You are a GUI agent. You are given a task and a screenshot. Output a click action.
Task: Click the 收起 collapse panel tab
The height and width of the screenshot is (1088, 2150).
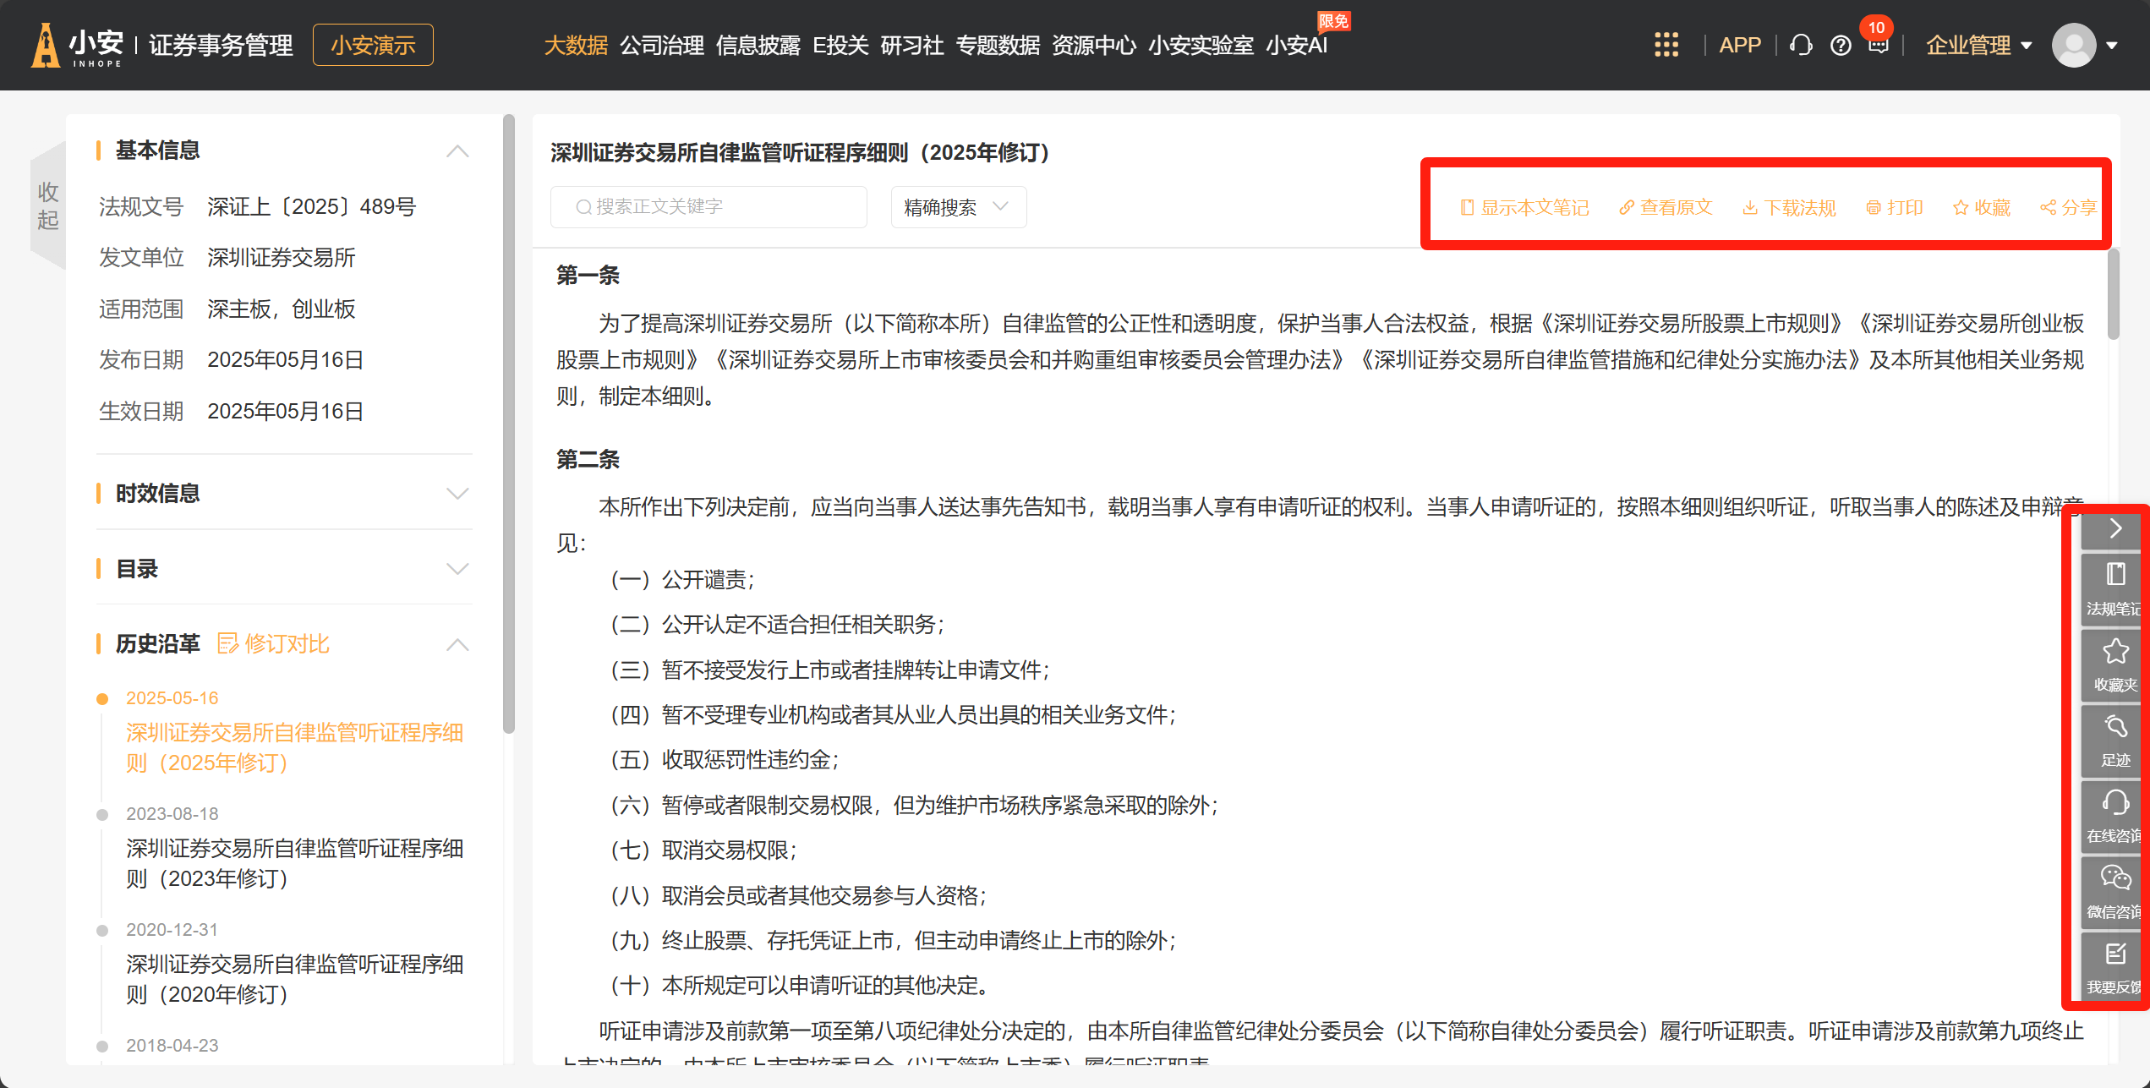(x=48, y=205)
